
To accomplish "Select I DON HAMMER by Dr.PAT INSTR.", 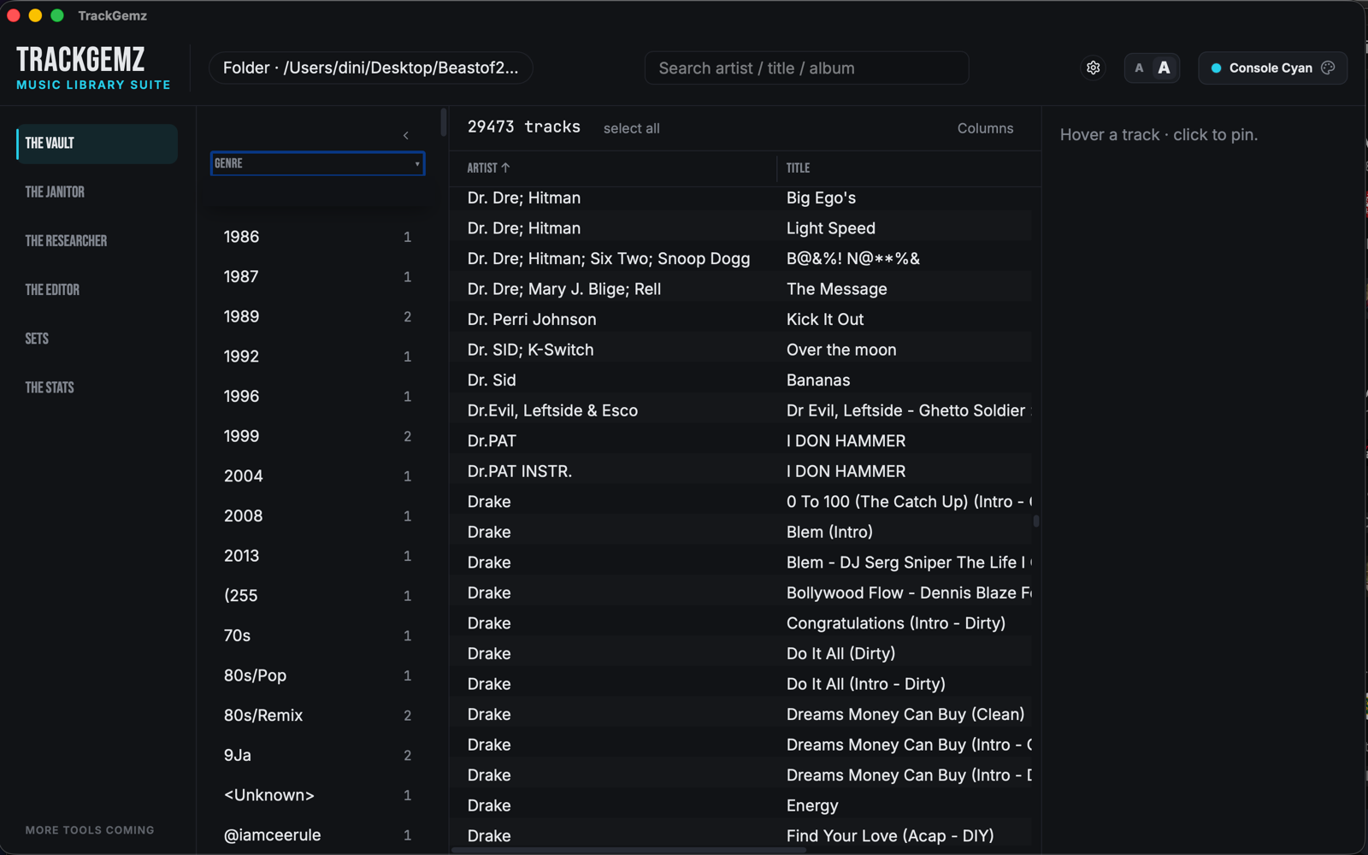I will tap(740, 471).
